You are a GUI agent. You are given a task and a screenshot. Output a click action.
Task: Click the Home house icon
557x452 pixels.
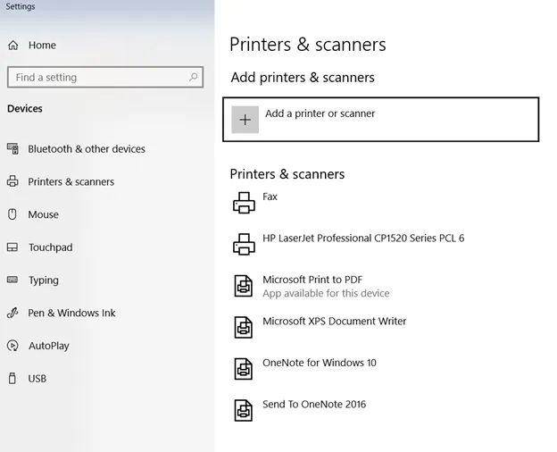(13, 46)
